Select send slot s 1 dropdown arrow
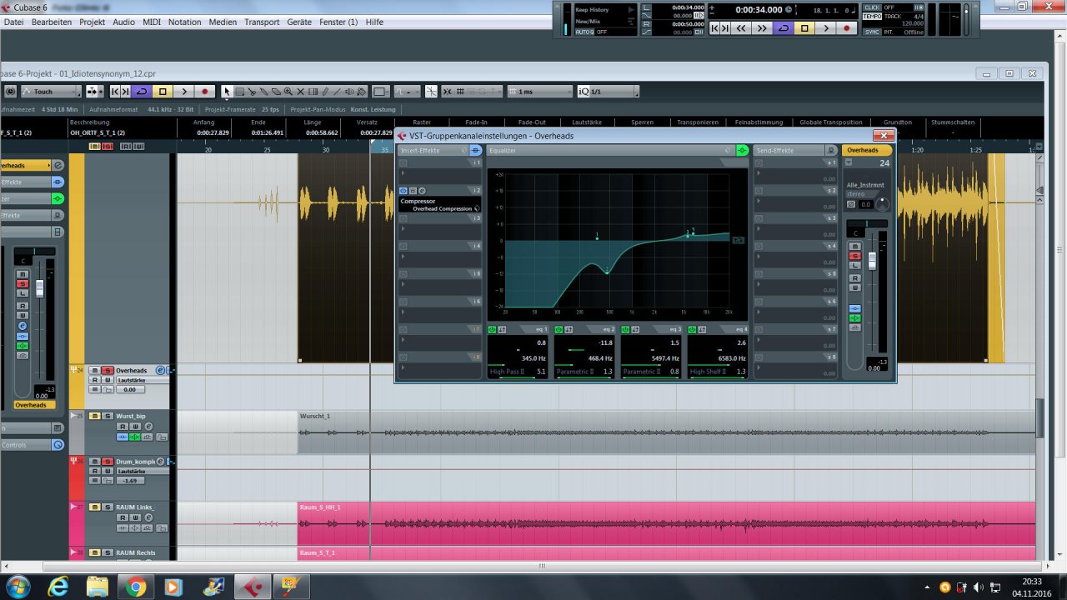The image size is (1067, 600). (x=759, y=172)
